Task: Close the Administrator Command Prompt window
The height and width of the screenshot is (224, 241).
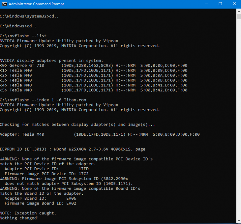Action: click(x=234, y=4)
